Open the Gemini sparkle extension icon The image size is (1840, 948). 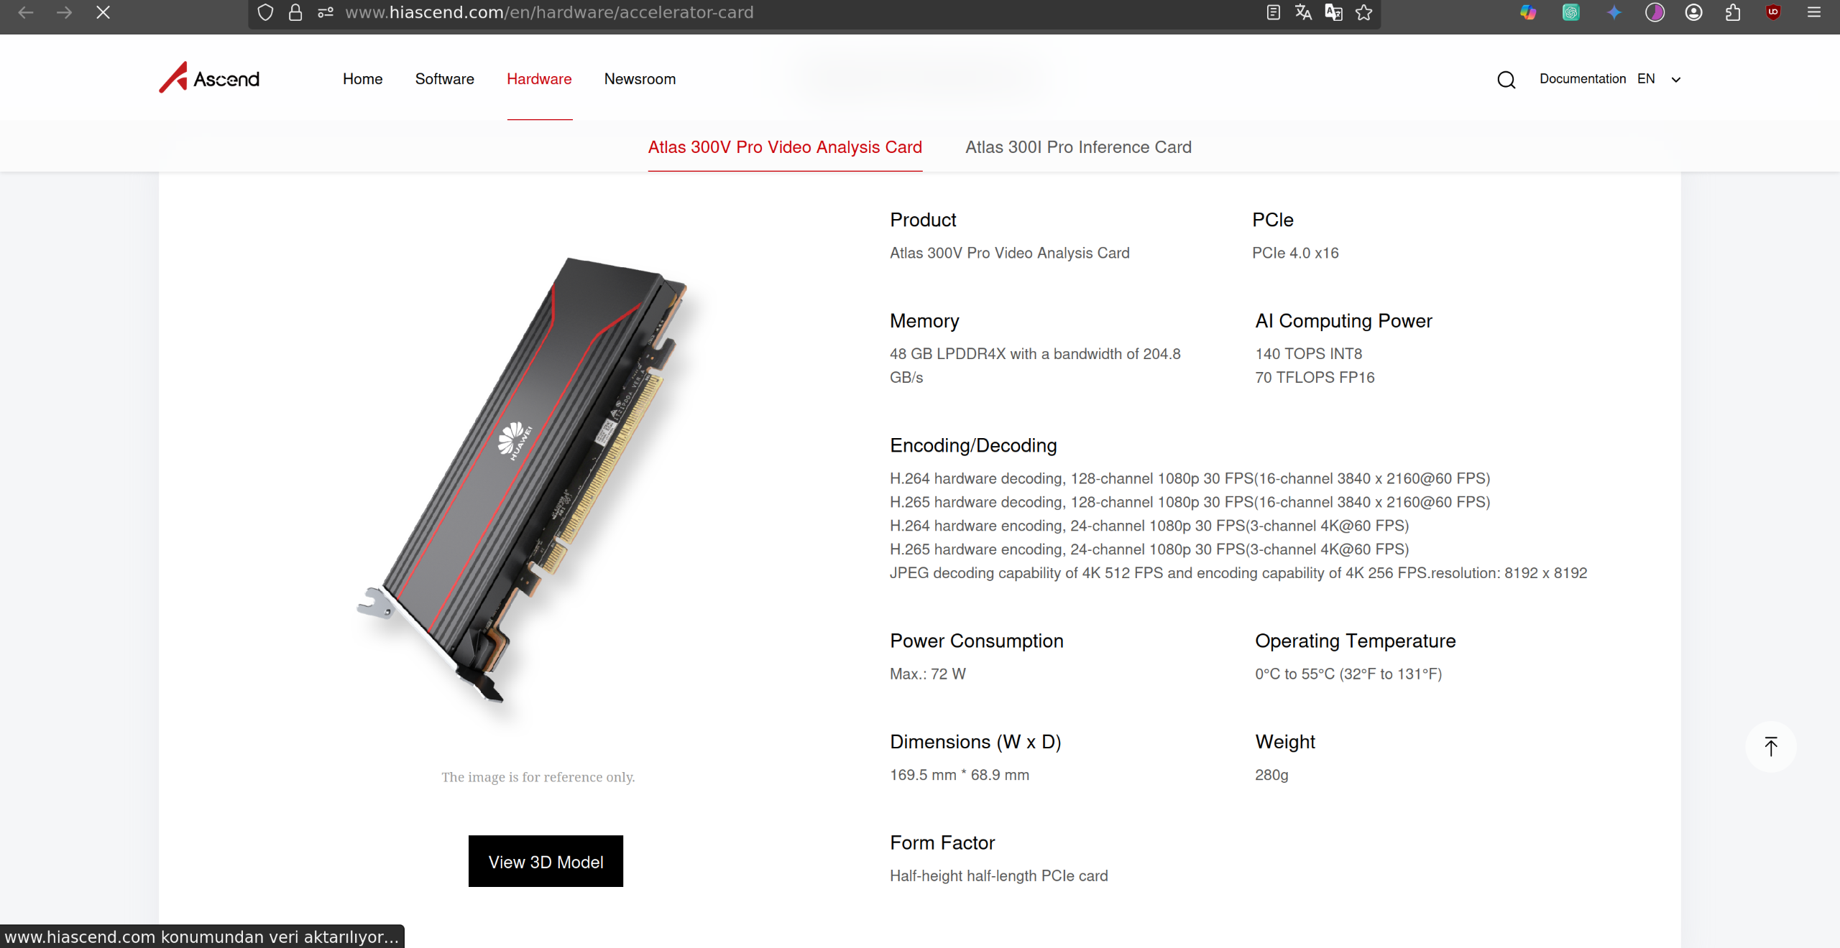tap(1614, 12)
